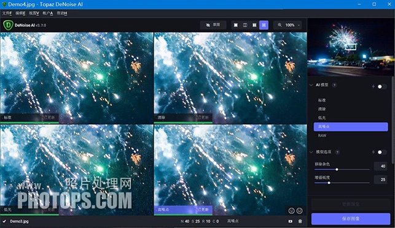Viewport: 395px width, 228px height.
Task: Toggle the 模型选项 auto switch
Action: 382,152
